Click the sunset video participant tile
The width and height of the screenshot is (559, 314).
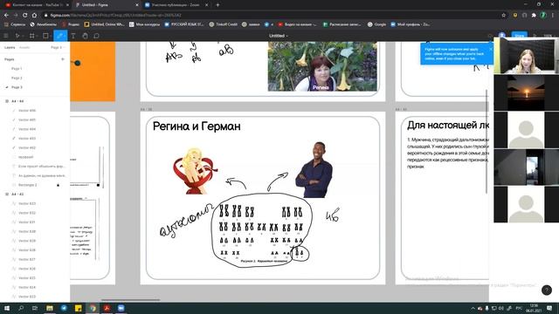point(526,93)
